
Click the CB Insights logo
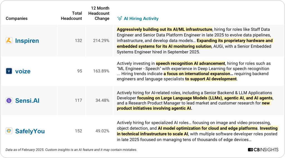point(263,150)
